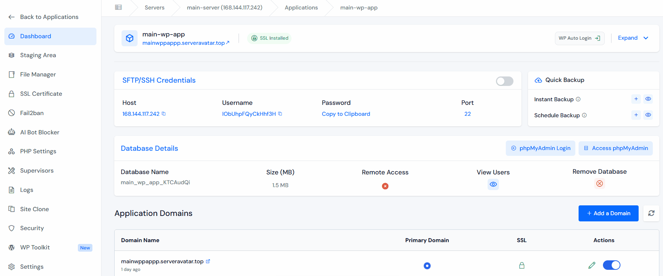The image size is (663, 276).
Task: Create an Instant Backup with plus
Action: 636,99
